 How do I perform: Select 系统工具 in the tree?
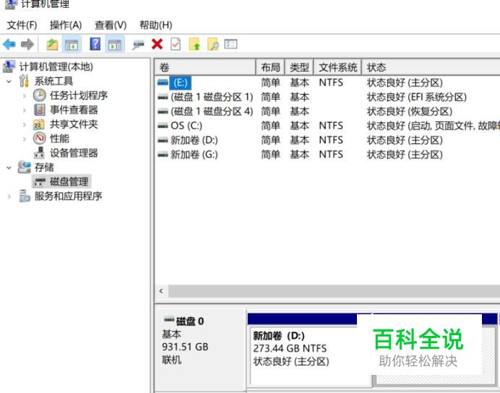[x=53, y=81]
